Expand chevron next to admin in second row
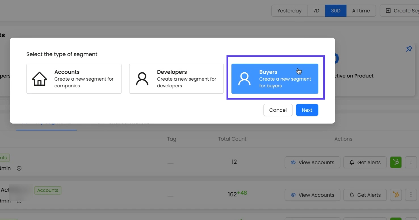Image resolution: width=419 pixels, height=220 pixels. [19, 201]
